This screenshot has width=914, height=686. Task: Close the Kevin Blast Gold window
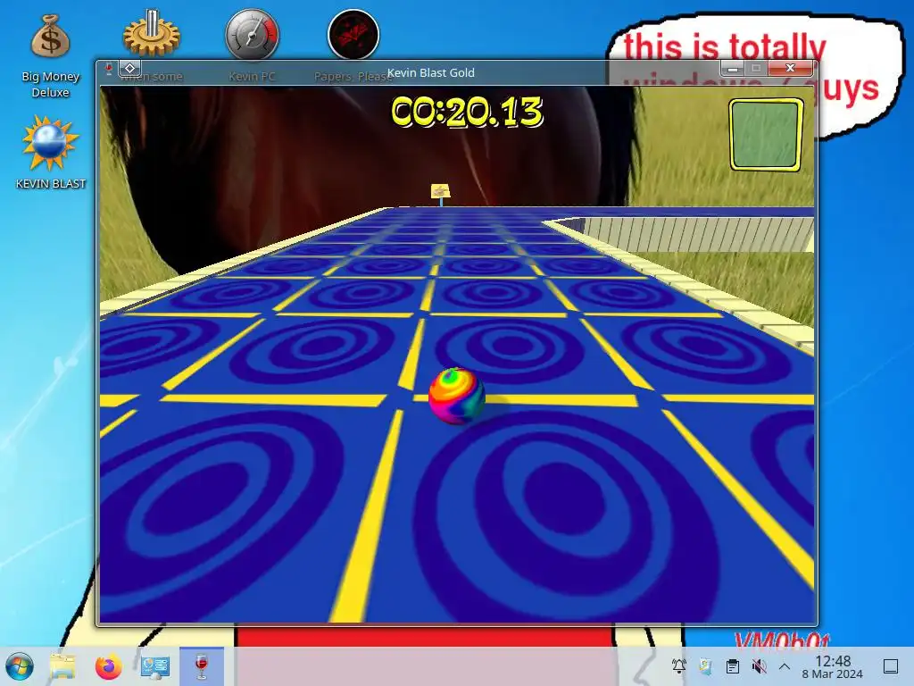(791, 68)
